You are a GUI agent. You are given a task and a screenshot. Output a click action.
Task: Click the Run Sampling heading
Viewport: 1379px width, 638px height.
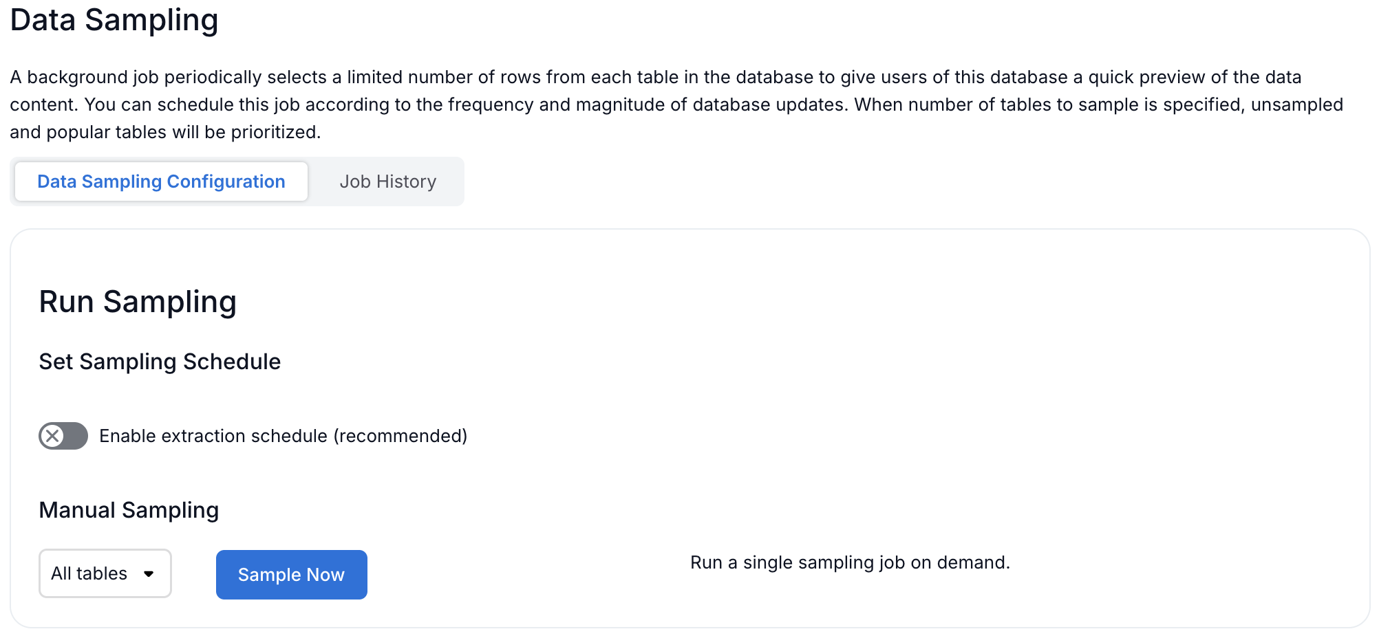138,302
